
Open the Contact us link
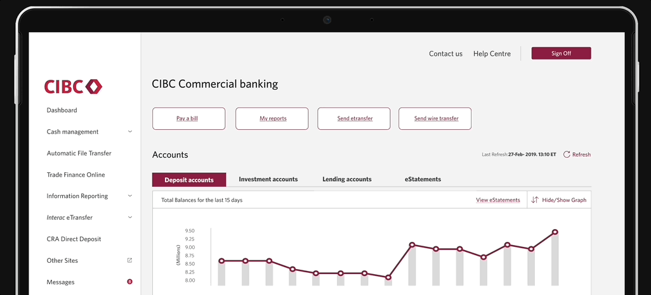click(x=445, y=54)
